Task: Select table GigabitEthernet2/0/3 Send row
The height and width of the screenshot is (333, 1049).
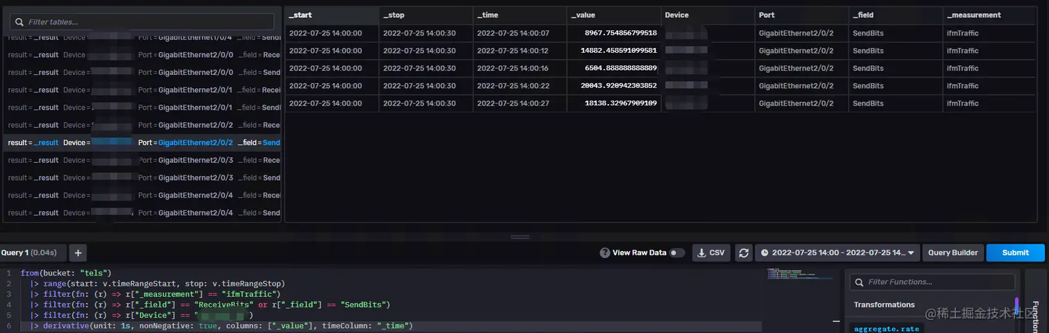Action: click(142, 178)
